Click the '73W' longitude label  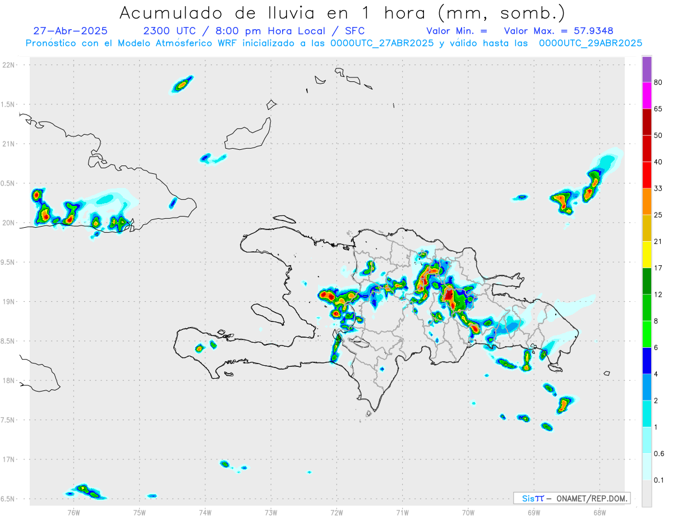coord(271,512)
